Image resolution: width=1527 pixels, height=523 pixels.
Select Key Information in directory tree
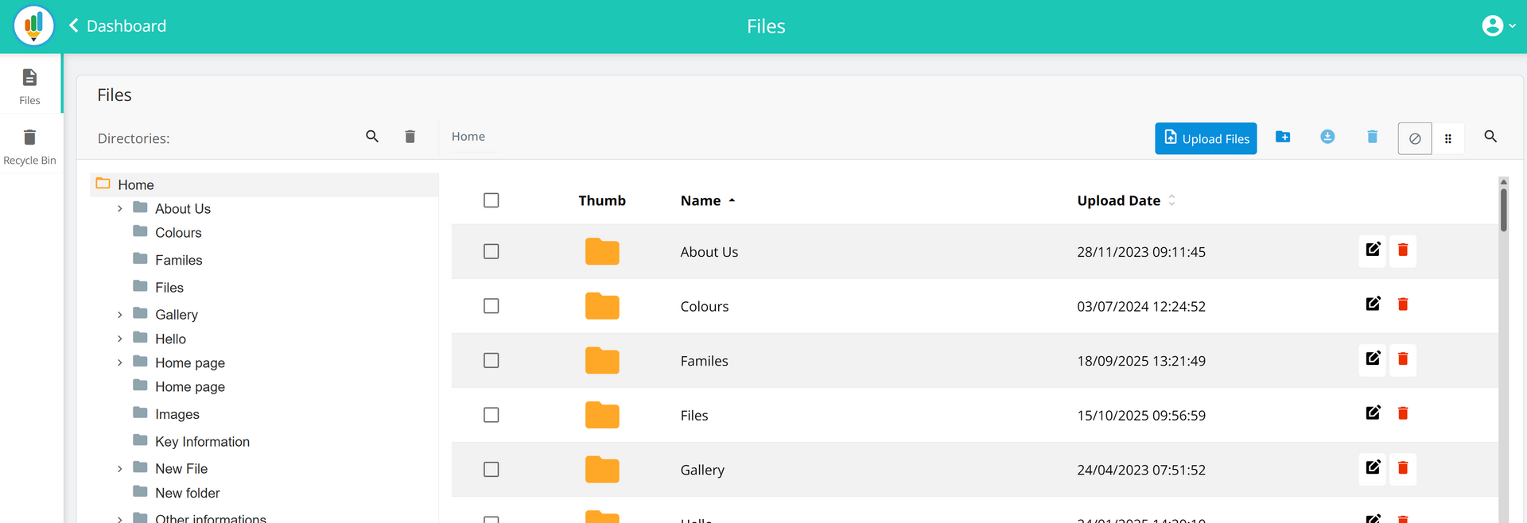[x=202, y=442]
